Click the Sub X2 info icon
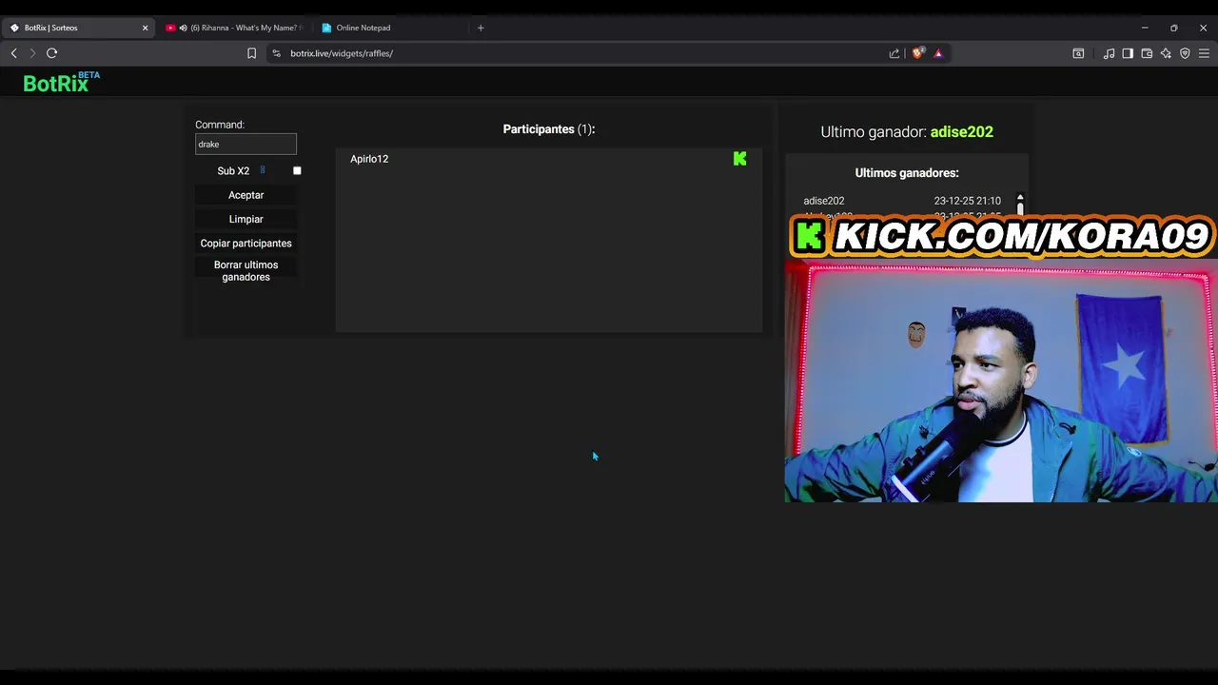Screen dimensions: 1218x685 pyautogui.click(x=263, y=170)
